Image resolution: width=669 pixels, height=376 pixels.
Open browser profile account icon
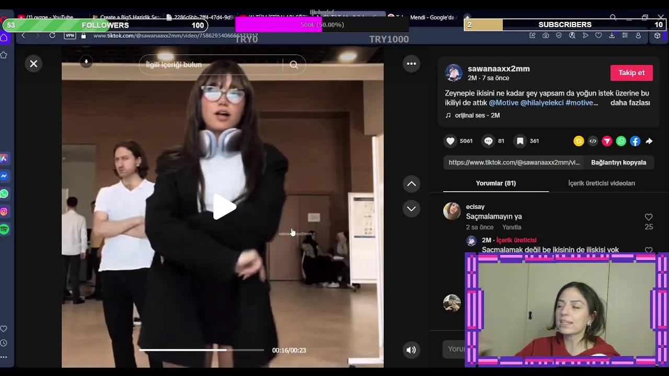(638, 36)
